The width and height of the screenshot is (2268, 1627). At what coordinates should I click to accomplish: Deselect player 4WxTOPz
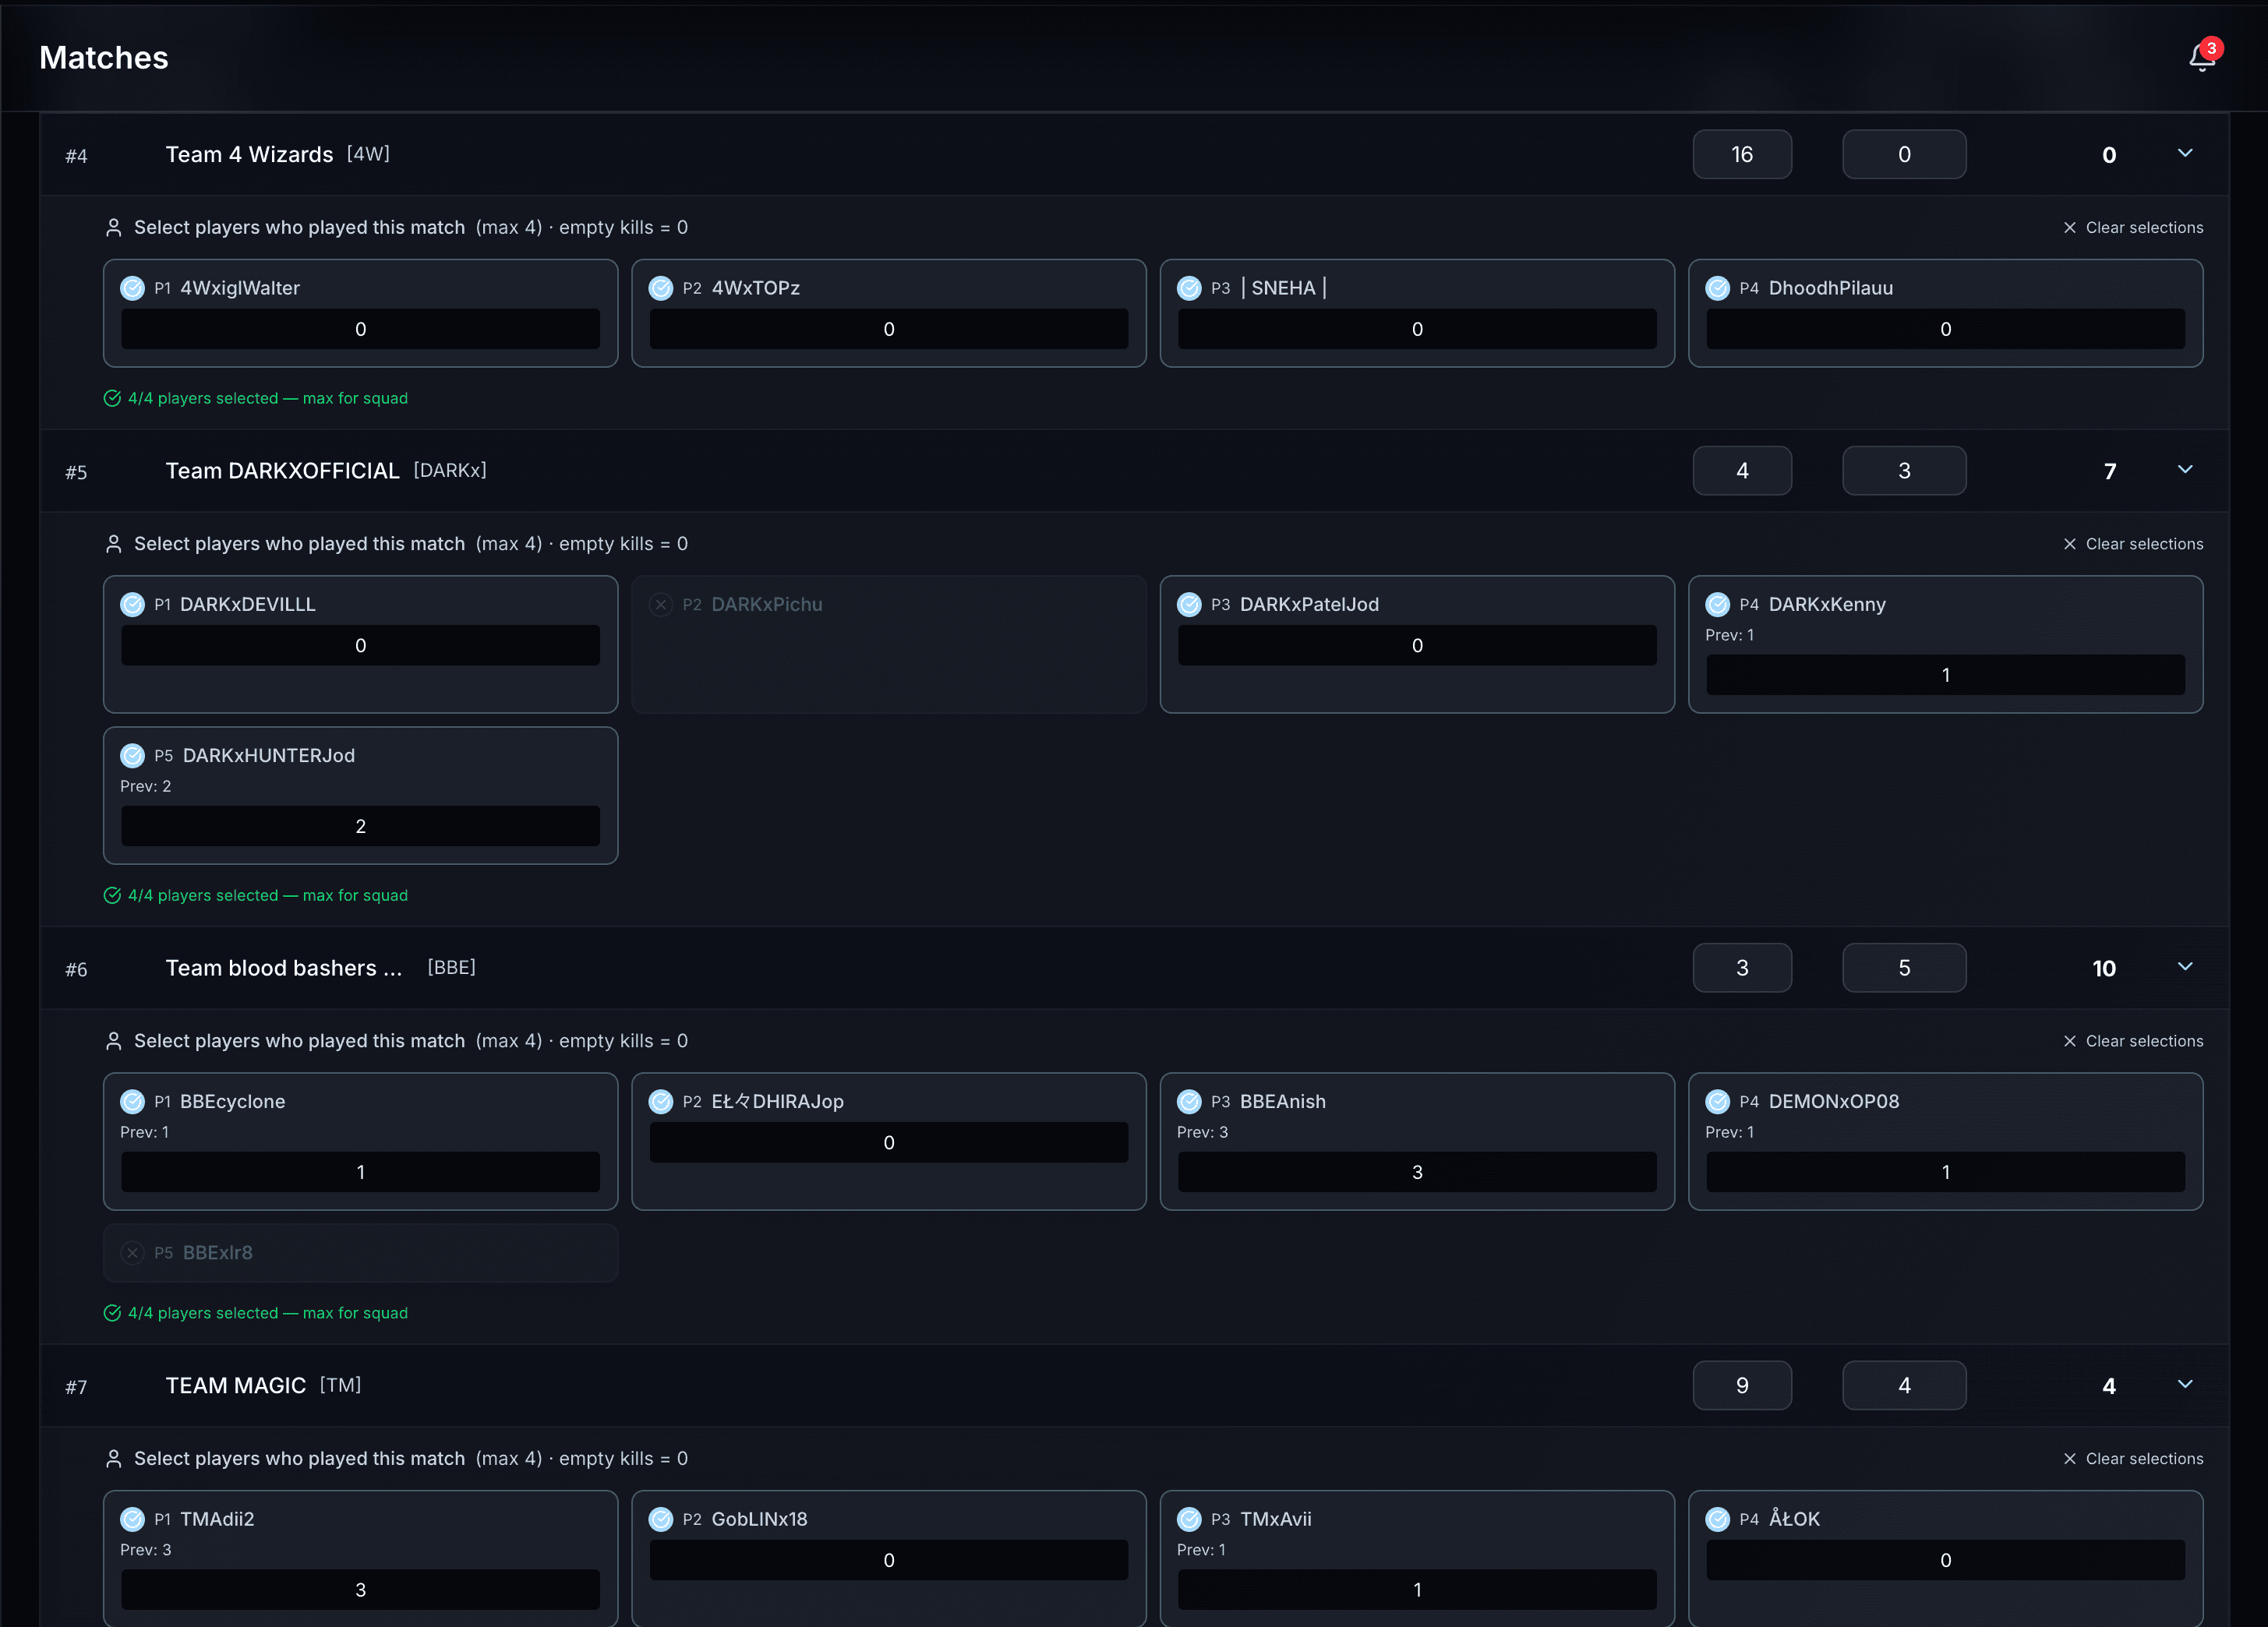pos(661,288)
